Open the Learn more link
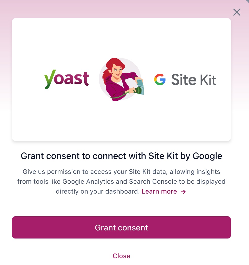The image size is (249, 265). [x=159, y=192]
